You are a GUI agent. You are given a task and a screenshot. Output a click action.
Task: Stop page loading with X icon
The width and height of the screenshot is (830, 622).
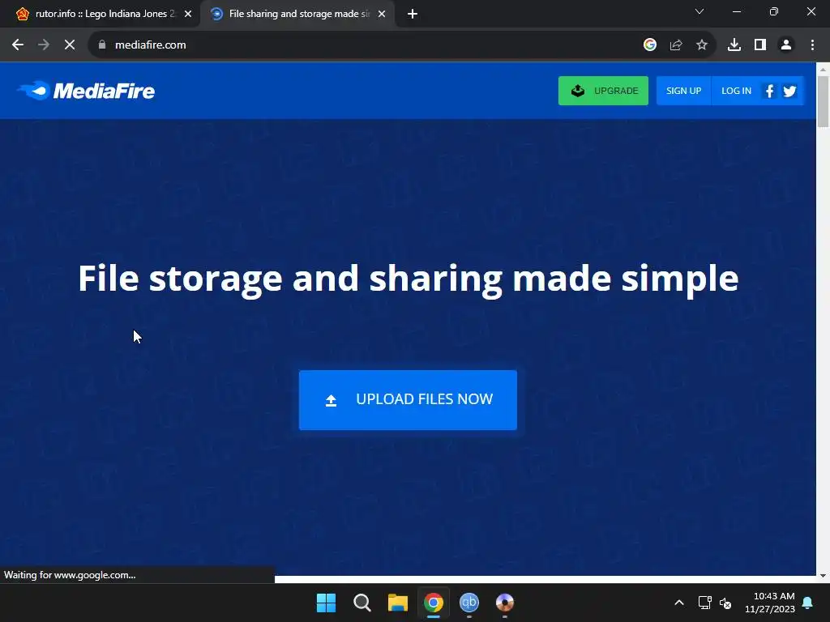click(x=70, y=45)
